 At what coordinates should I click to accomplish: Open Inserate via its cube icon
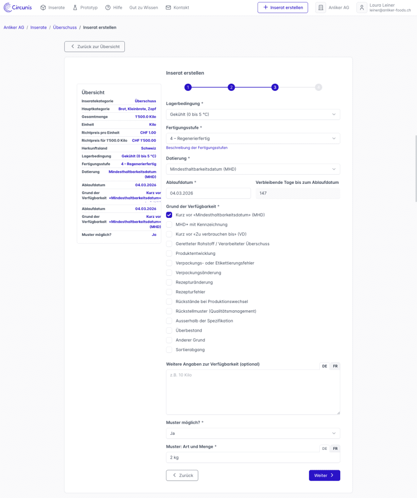coord(43,8)
